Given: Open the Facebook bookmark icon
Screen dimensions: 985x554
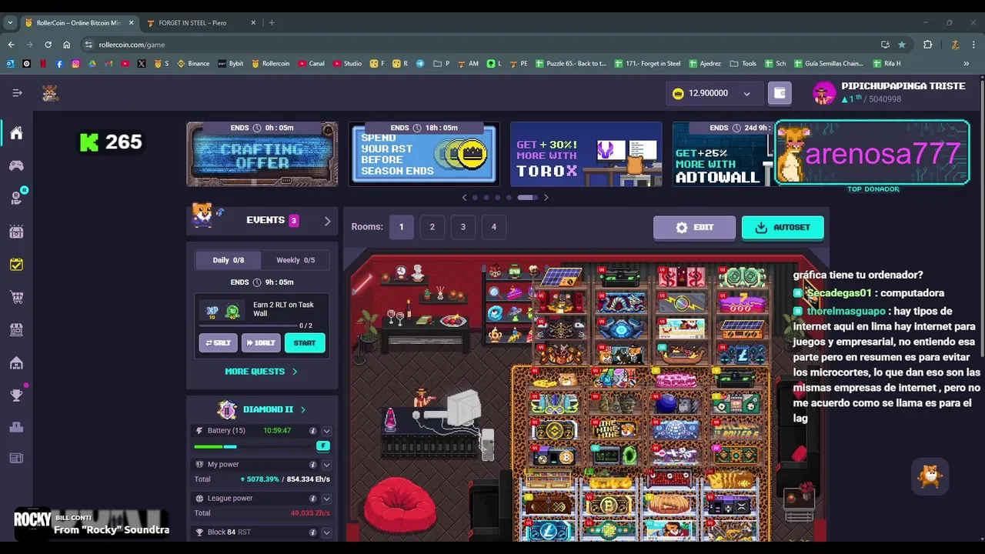Looking at the screenshot, I should (x=59, y=64).
